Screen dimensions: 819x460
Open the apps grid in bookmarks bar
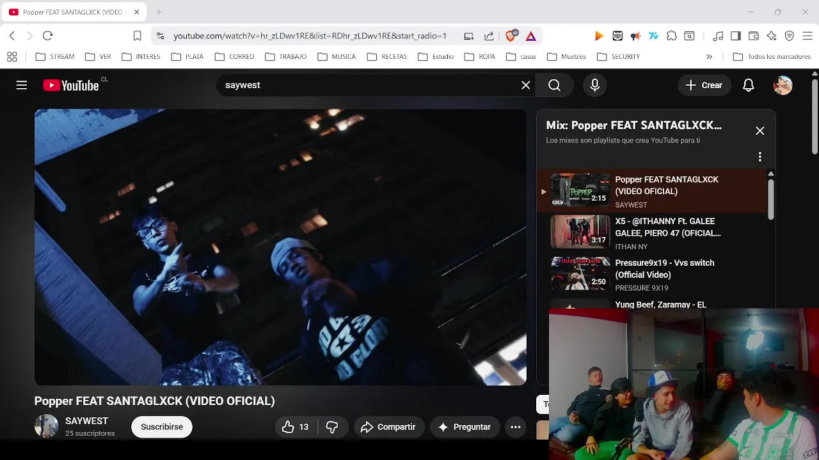(12, 57)
